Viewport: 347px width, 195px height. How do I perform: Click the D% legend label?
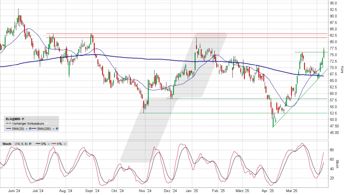[44, 144]
